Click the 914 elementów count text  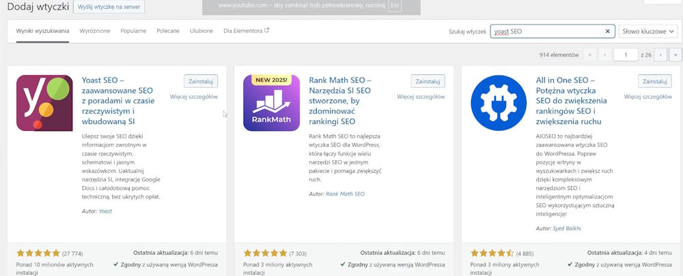(559, 55)
